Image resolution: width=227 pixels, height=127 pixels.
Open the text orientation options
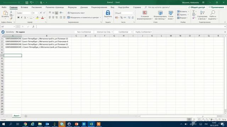pyautogui.click(x=61, y=13)
